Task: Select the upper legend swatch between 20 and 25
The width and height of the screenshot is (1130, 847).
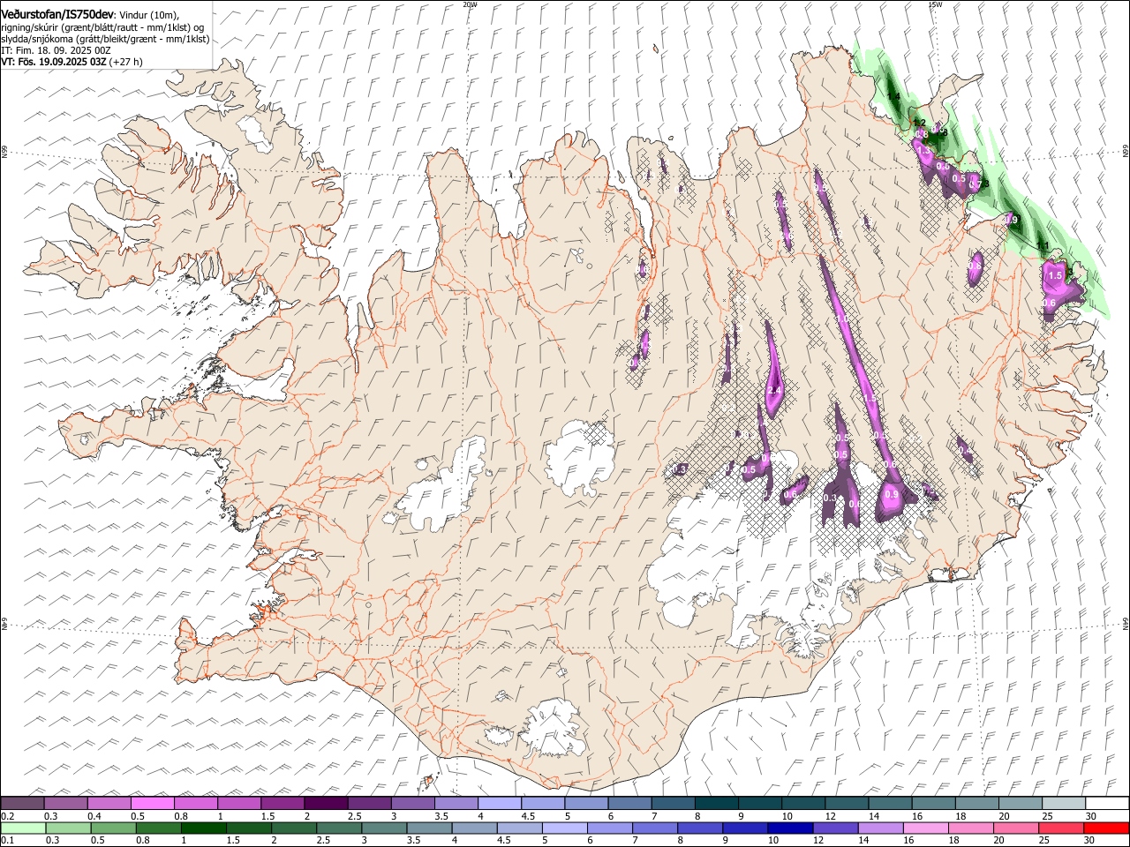Action: tap(1021, 803)
